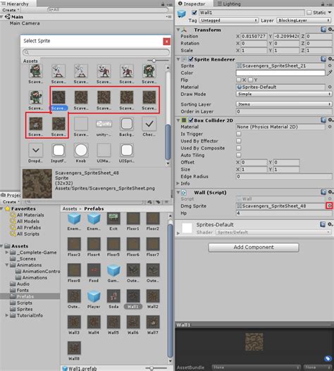
Task: Toggle Flip Y checkbox
Action: (250, 80)
